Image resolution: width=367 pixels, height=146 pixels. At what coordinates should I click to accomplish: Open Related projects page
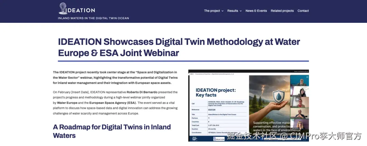[282, 11]
